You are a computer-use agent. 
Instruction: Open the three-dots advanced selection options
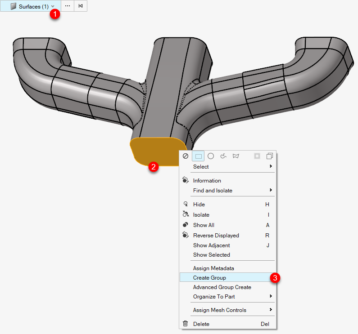pos(68,6)
